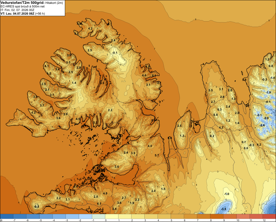Click the -0.5 temperature label on southwest peninsula
The height and width of the screenshot is (222, 276).
[36, 207]
